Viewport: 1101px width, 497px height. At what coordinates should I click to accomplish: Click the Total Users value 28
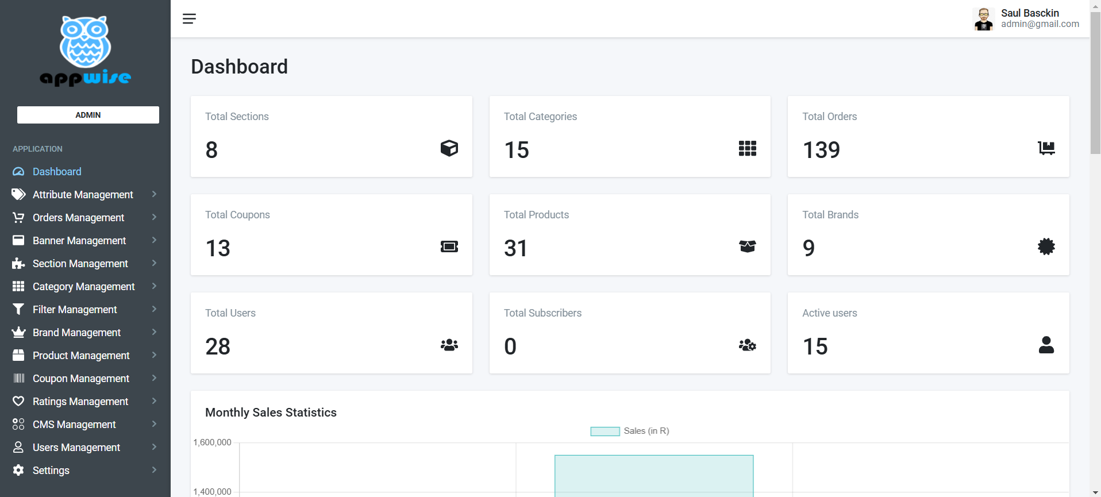point(218,346)
